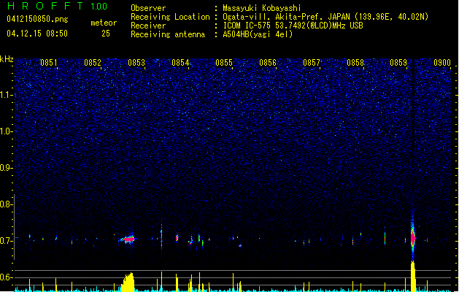Screen dimensions: 459x292
Task: Click the kHz axis unit label
Action: pyautogui.click(x=7, y=59)
